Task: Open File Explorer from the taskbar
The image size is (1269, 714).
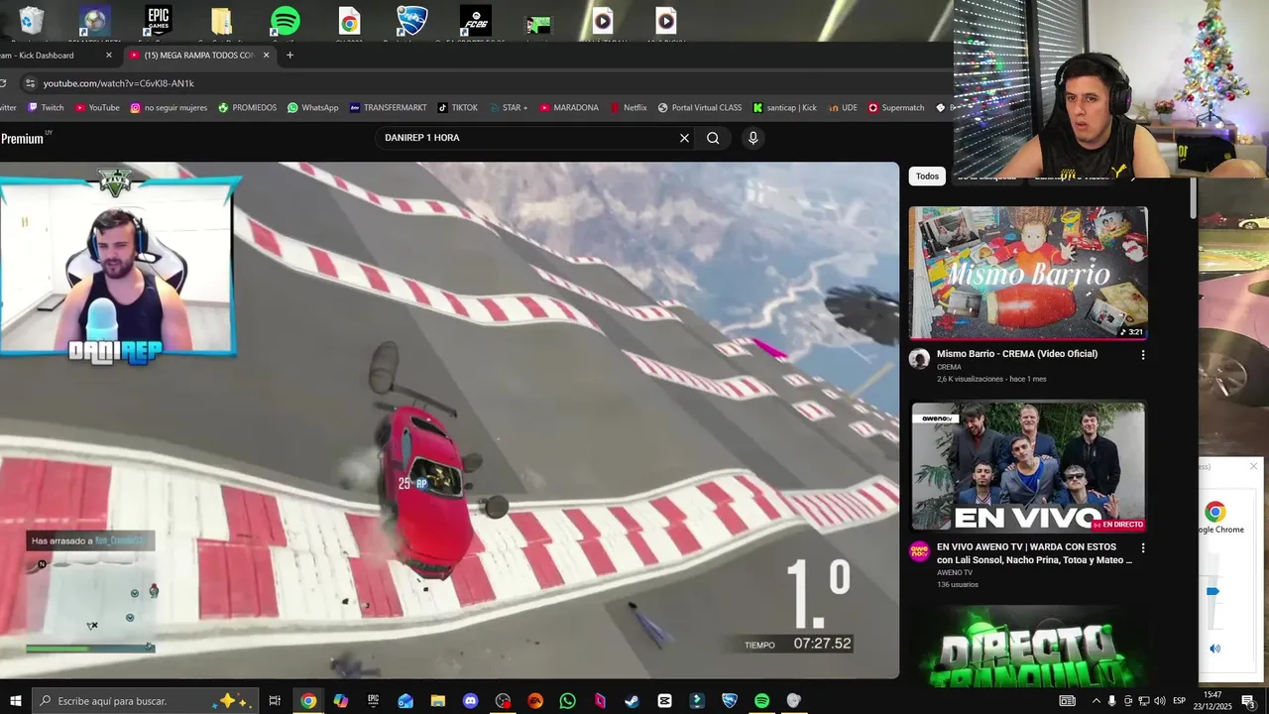Action: [437, 701]
